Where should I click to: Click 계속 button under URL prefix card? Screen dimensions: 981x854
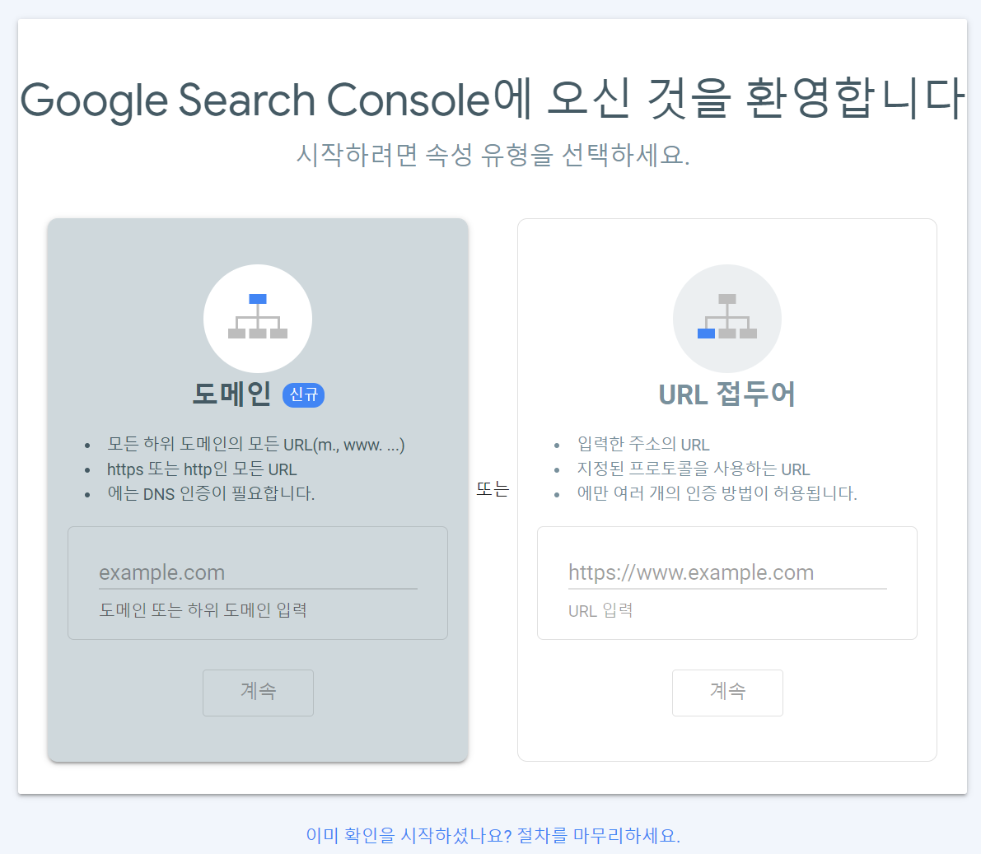[x=727, y=693]
